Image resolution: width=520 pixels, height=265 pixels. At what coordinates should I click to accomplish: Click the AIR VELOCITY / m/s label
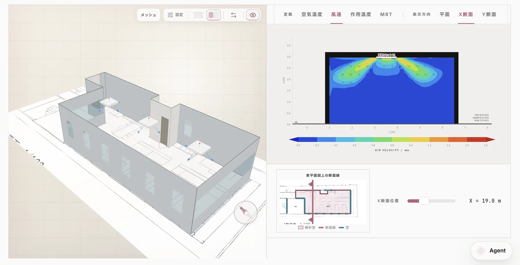pos(392,150)
